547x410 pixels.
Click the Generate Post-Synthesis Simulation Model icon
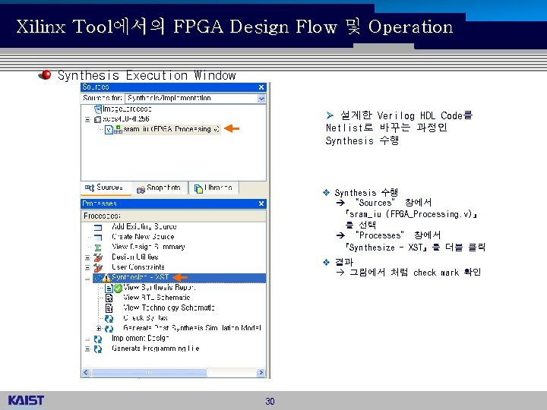(x=109, y=329)
